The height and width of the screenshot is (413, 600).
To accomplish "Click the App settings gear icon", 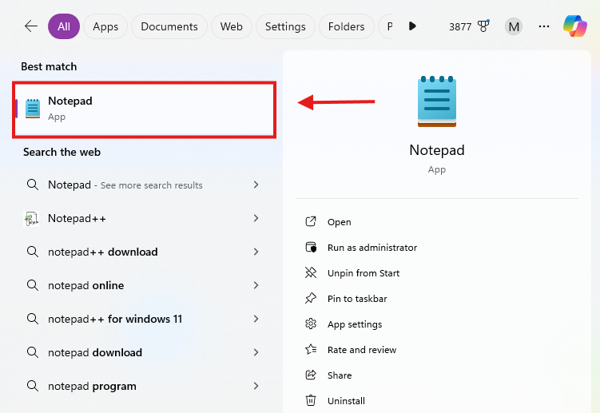I will (311, 324).
